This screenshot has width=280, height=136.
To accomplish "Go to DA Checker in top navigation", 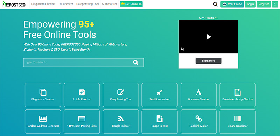I will 66,4.
